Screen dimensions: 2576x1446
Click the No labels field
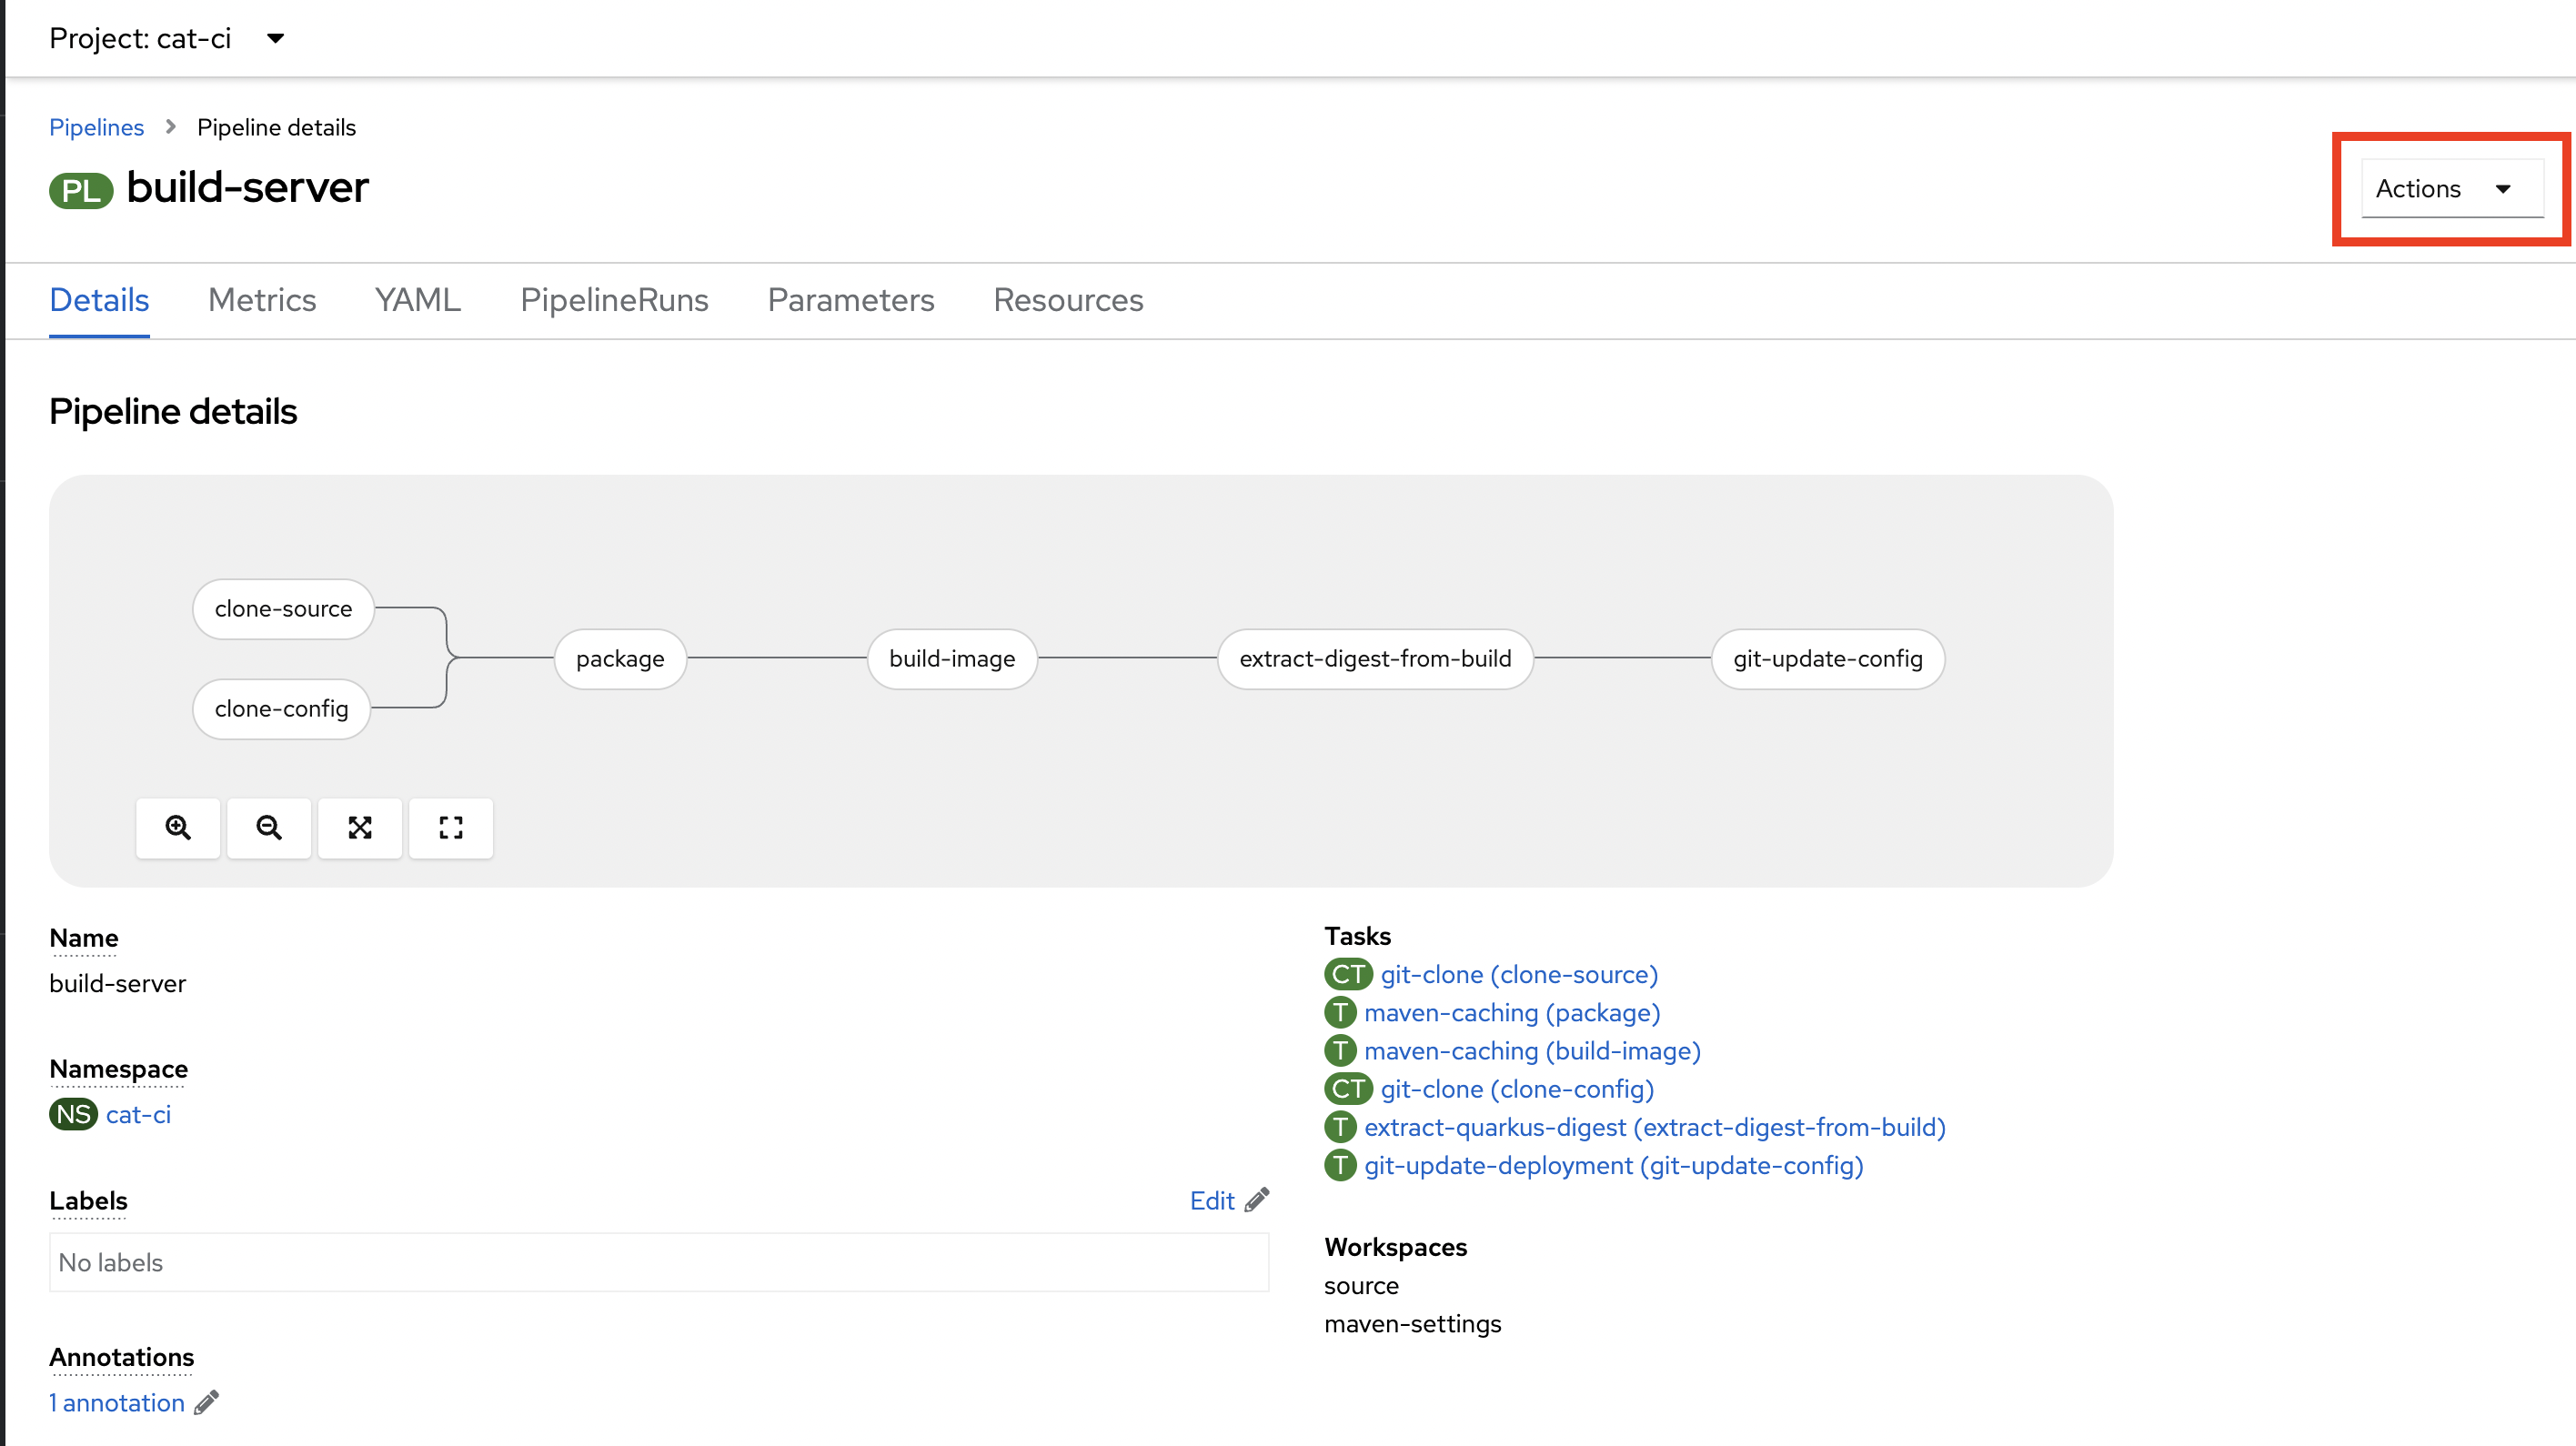pos(659,1262)
